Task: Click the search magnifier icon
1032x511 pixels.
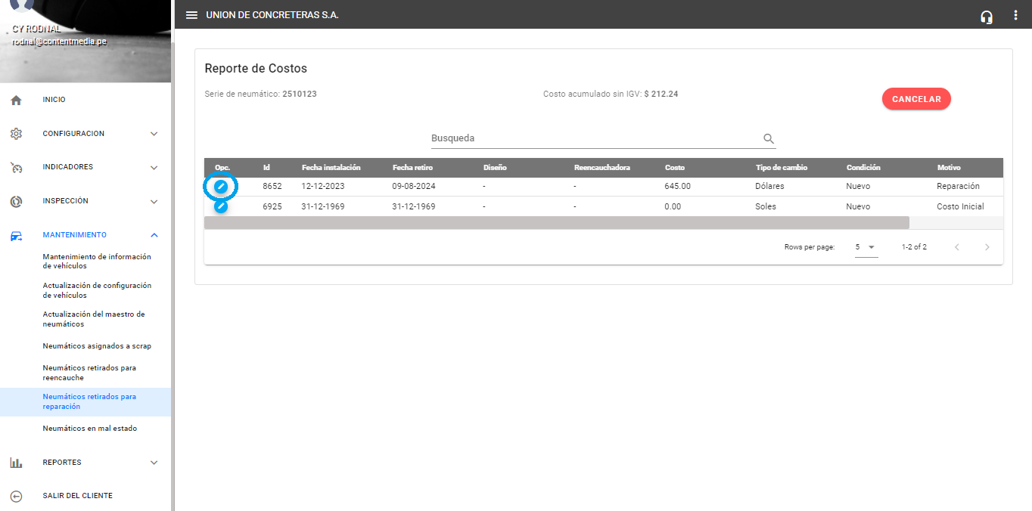Action: point(769,139)
